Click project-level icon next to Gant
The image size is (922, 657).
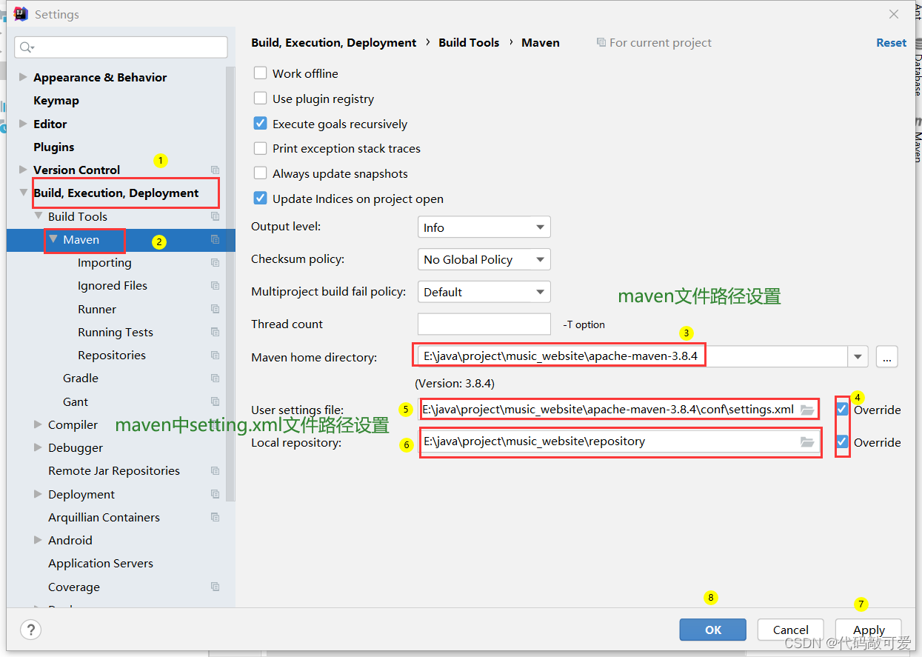[215, 401]
